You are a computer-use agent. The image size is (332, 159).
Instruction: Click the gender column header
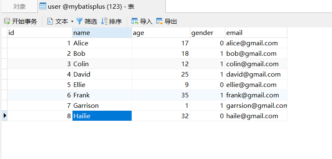(208, 33)
